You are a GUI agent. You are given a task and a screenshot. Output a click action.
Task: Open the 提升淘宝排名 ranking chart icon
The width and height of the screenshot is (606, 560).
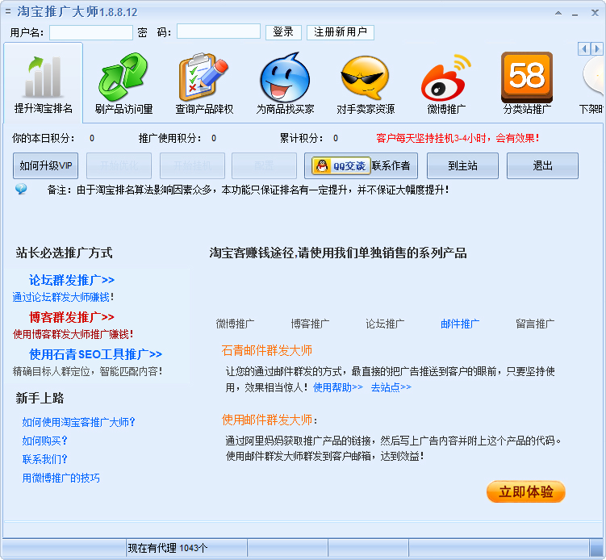43,77
